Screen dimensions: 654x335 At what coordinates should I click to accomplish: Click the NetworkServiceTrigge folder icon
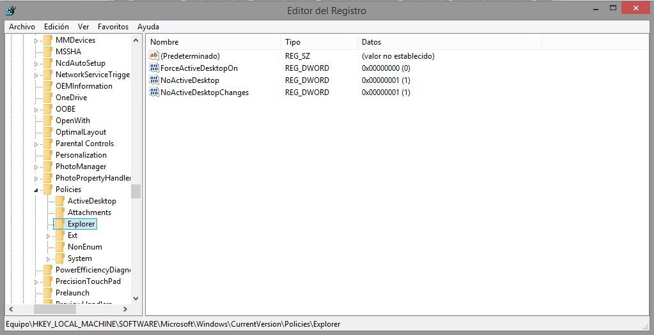coord(48,75)
